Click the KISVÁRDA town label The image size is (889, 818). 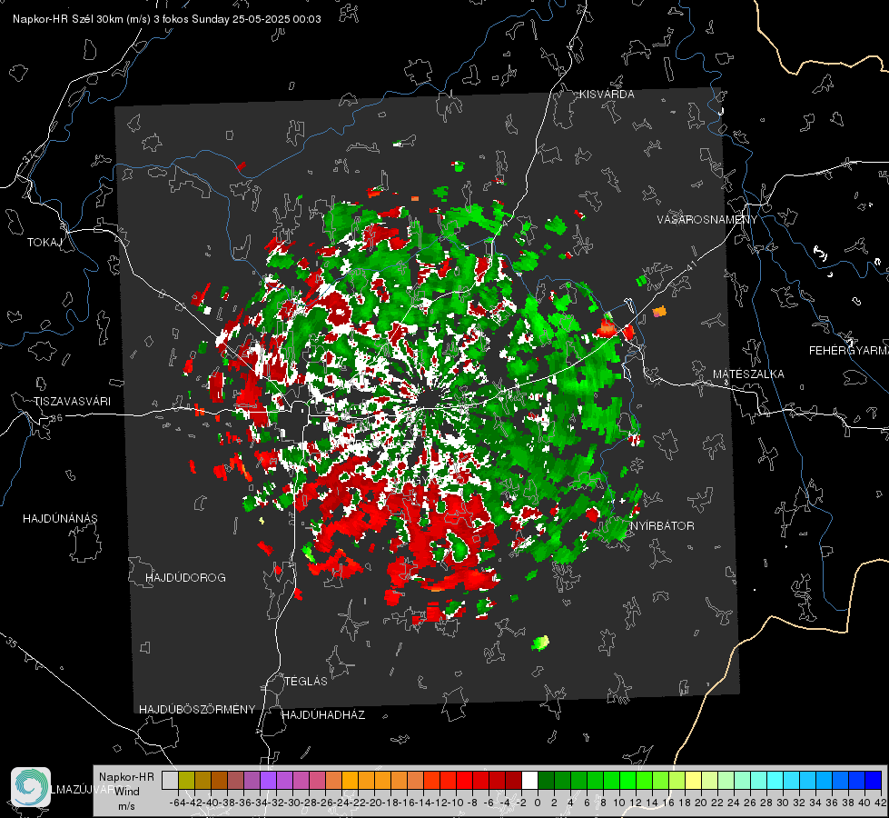[607, 95]
